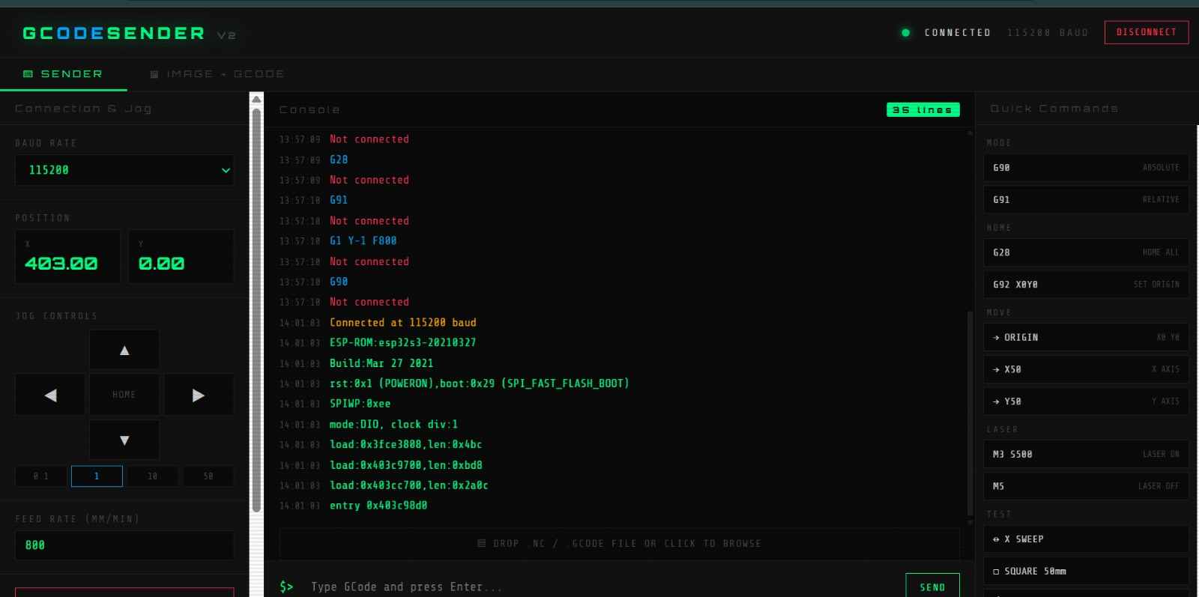Click console line 'Connected at 115200 baud'
The width and height of the screenshot is (1199, 597).
[402, 322]
